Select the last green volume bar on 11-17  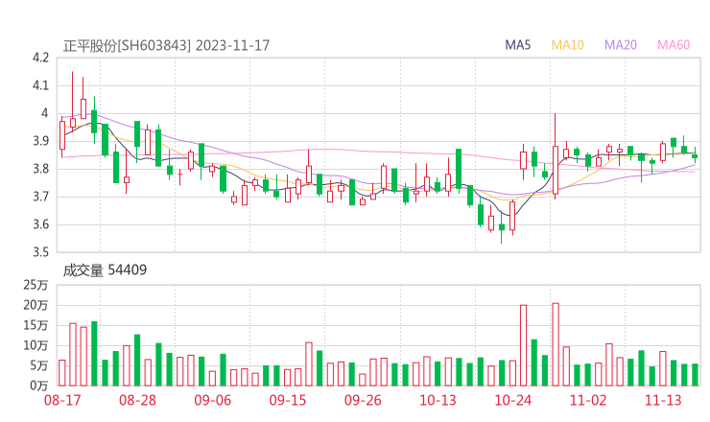tap(695, 375)
